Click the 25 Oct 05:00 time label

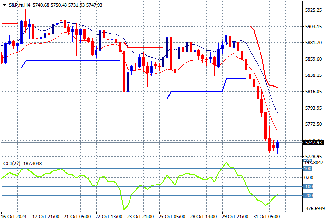[x=172, y=217]
